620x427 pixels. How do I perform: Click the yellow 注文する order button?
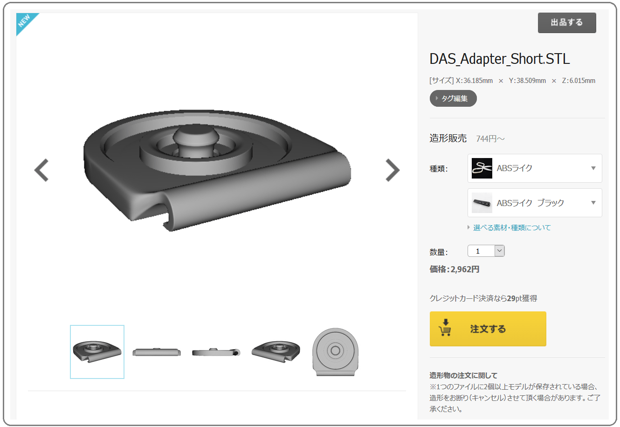tap(488, 329)
